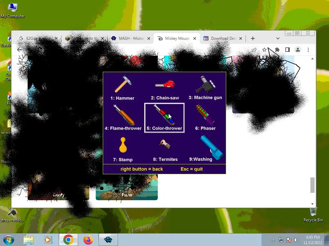Close the MASH - Micros tab
Viewport: 329px width, 246px height.
point(149,38)
